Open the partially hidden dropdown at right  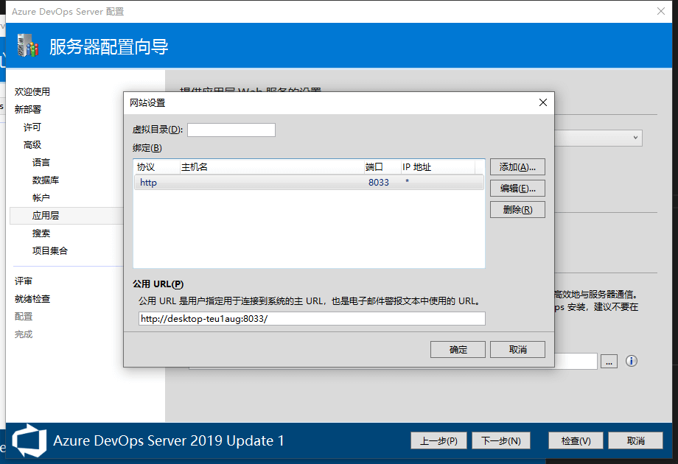point(635,138)
